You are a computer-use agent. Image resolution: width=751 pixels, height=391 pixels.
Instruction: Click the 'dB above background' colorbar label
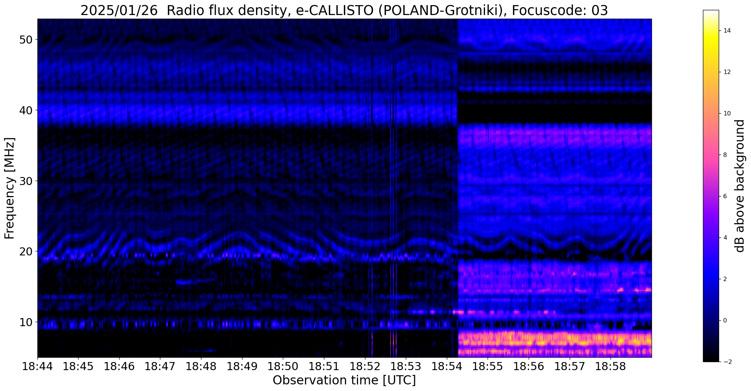(x=740, y=186)
